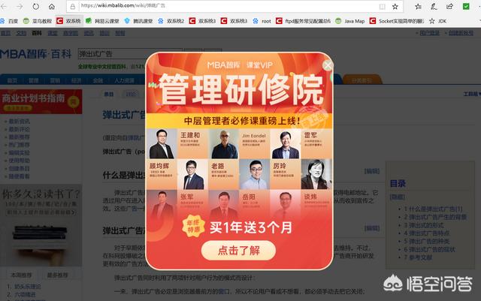
Task: Click the 点击了解 button in ad
Action: (x=238, y=251)
